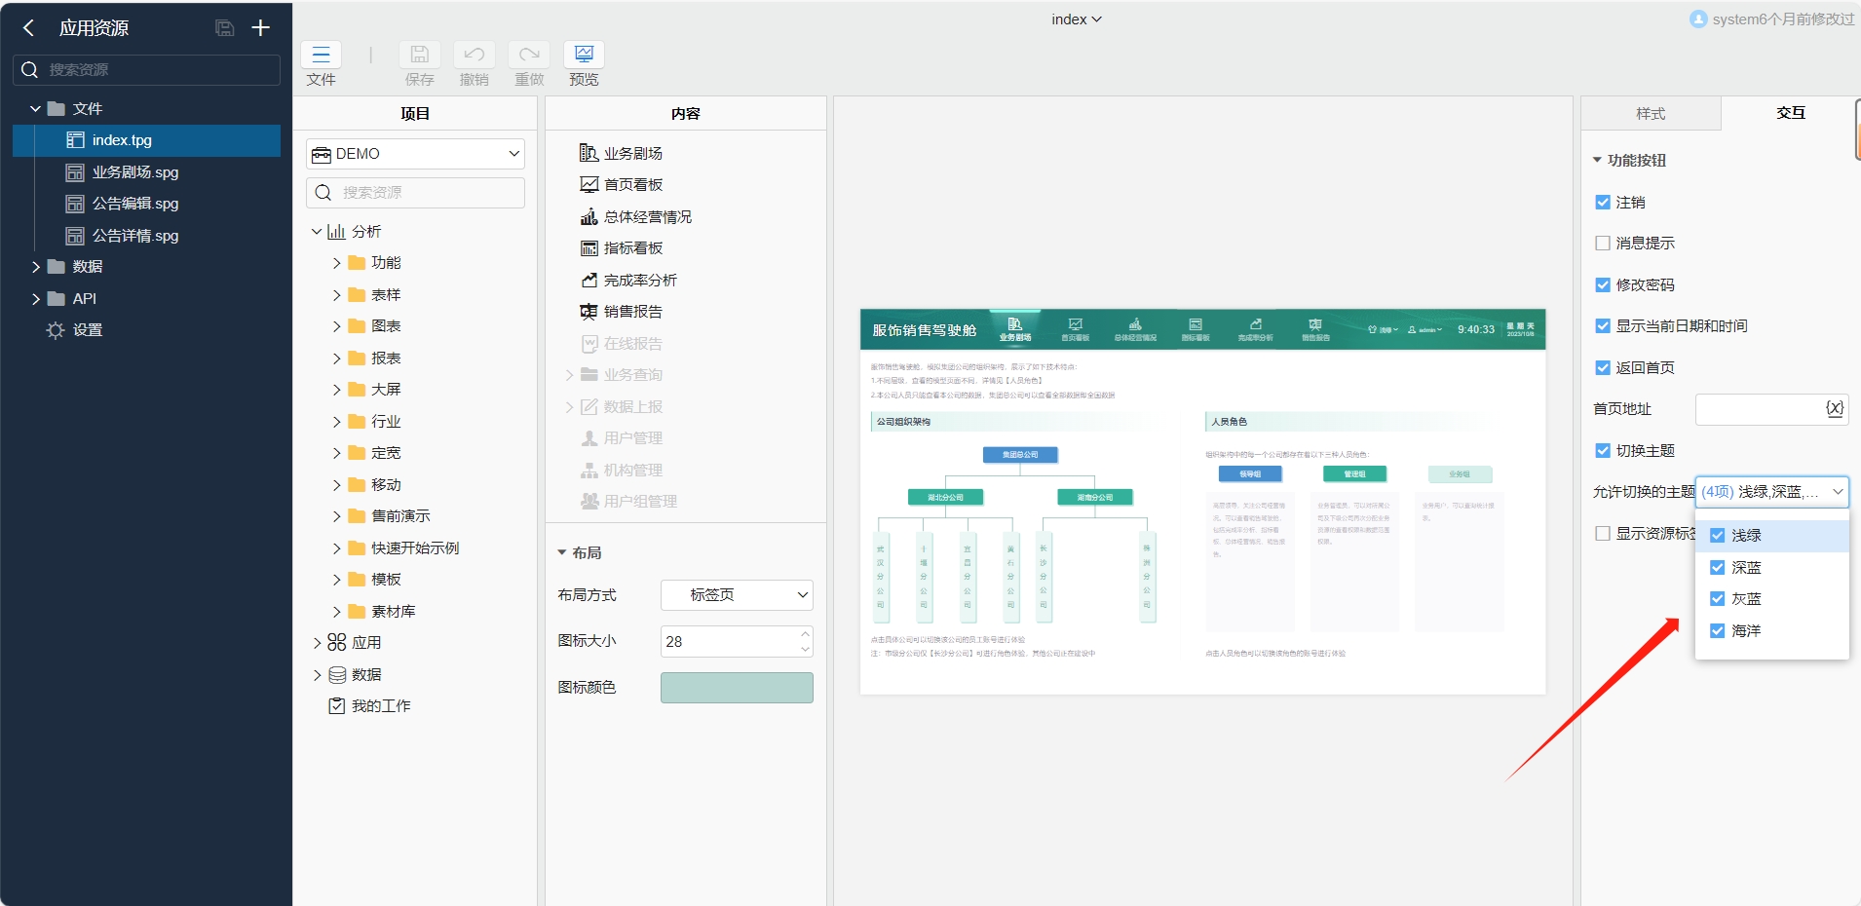Screen dimensions: 1861x906
Task: Enable the 消息提示 checkbox
Action: pos(1603,244)
